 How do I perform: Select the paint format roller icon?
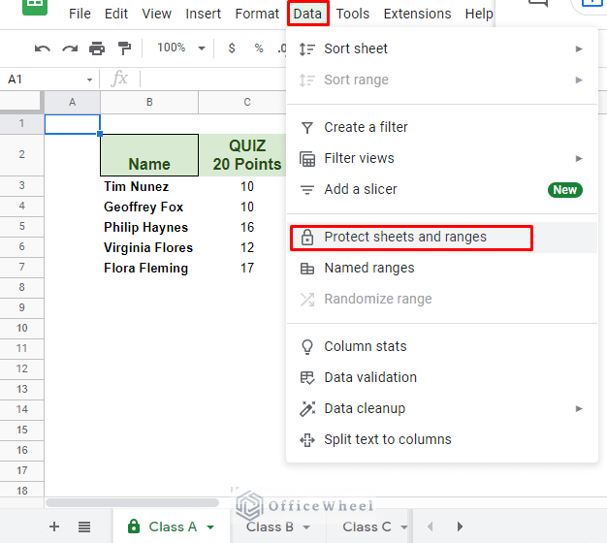[x=123, y=48]
